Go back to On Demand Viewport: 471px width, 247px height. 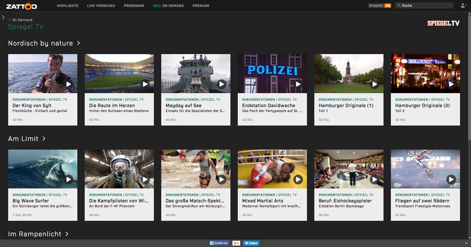pyautogui.click(x=20, y=20)
